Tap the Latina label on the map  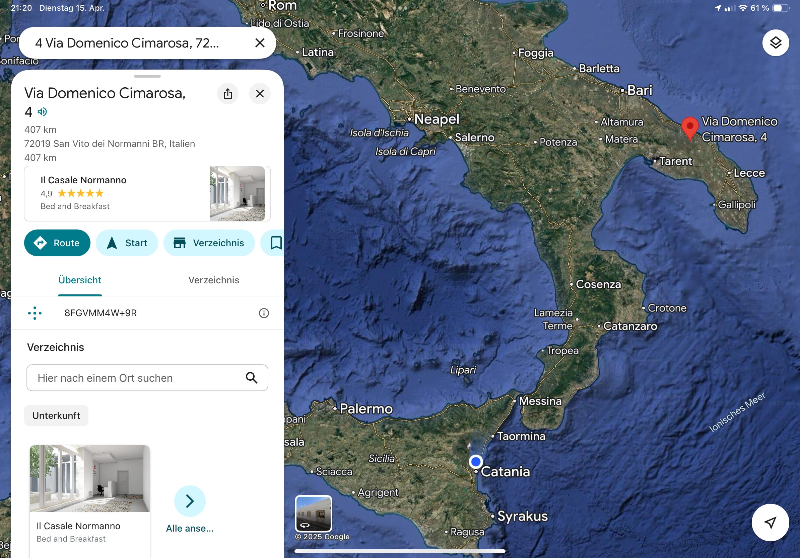[318, 52]
